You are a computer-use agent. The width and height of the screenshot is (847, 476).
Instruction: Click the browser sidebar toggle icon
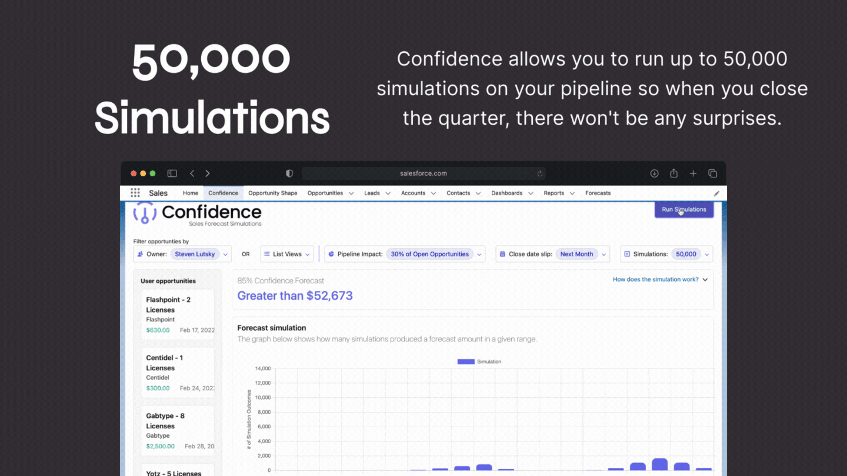(x=172, y=173)
